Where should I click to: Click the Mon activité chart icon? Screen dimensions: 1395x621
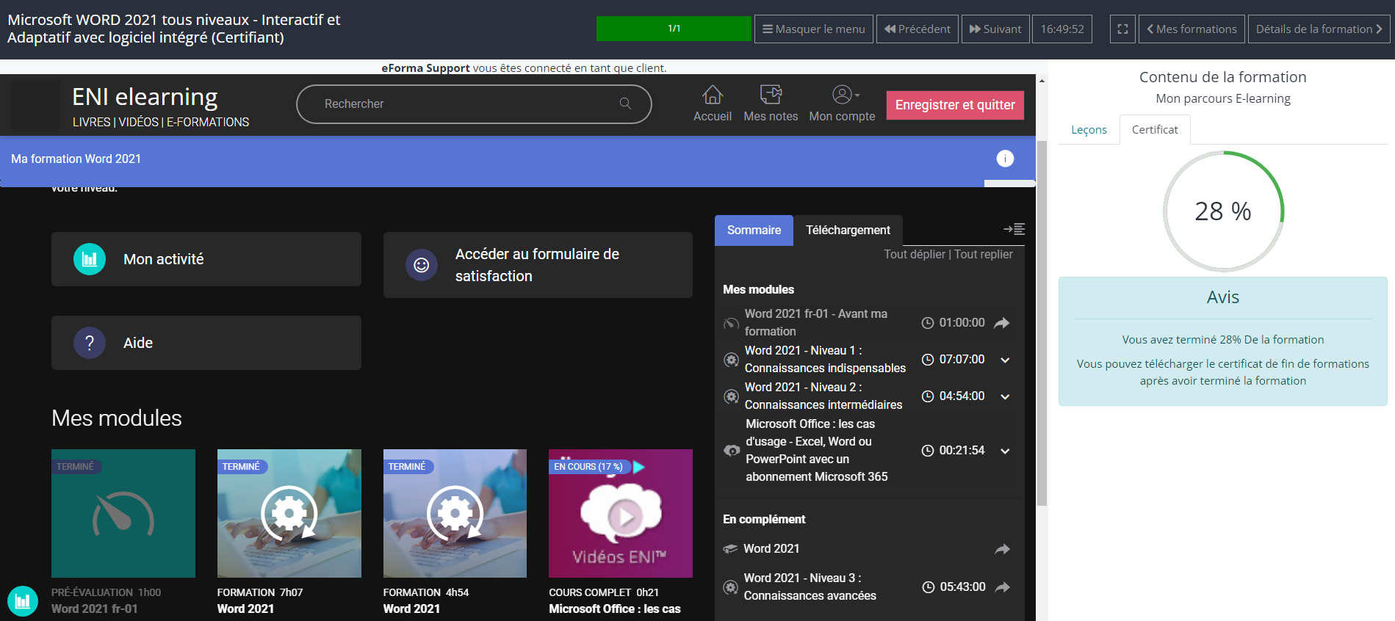pyautogui.click(x=90, y=259)
